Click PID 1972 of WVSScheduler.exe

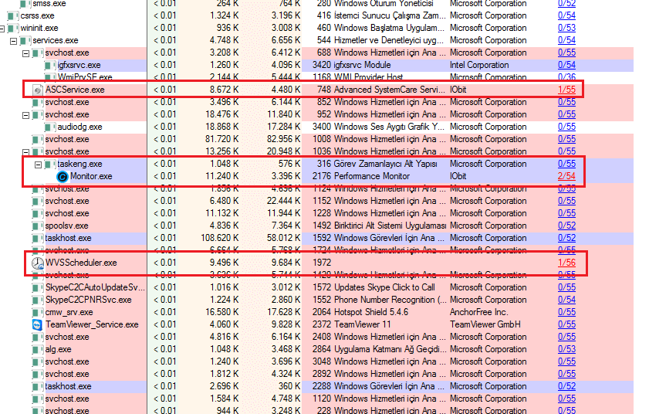[322, 263]
